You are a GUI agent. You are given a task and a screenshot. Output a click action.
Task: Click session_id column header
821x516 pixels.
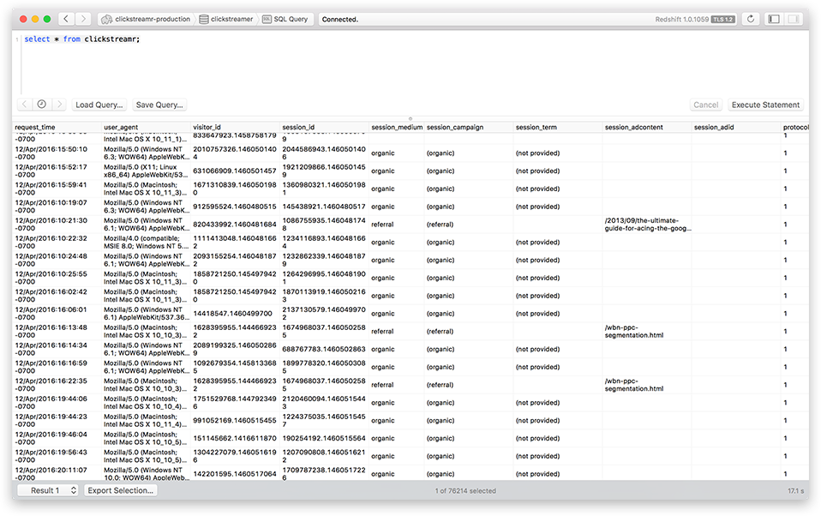pyautogui.click(x=324, y=128)
